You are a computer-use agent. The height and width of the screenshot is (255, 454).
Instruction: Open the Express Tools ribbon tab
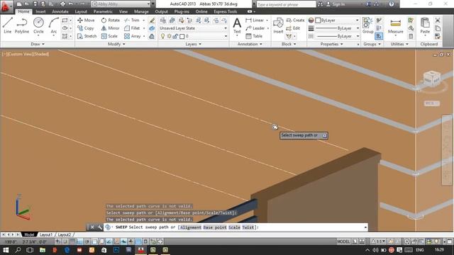coord(226,11)
